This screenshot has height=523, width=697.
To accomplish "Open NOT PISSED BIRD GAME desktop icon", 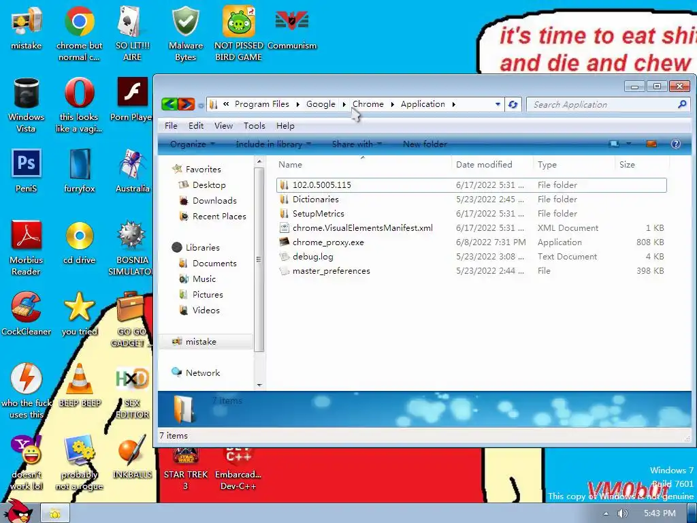I will coord(238,33).
